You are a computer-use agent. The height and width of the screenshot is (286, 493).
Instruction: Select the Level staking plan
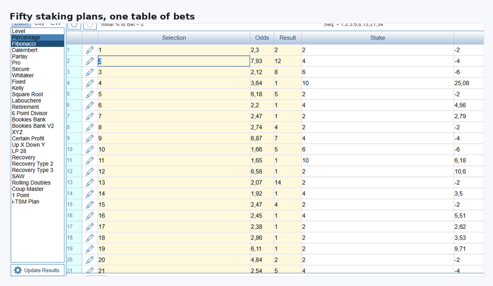pyautogui.click(x=37, y=31)
